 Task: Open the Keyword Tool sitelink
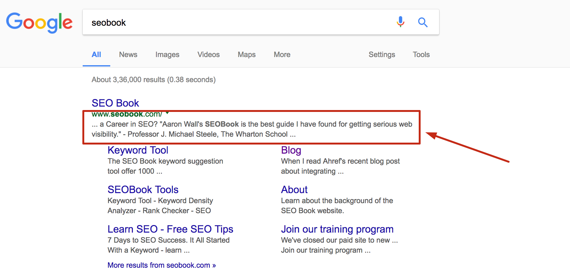(138, 150)
